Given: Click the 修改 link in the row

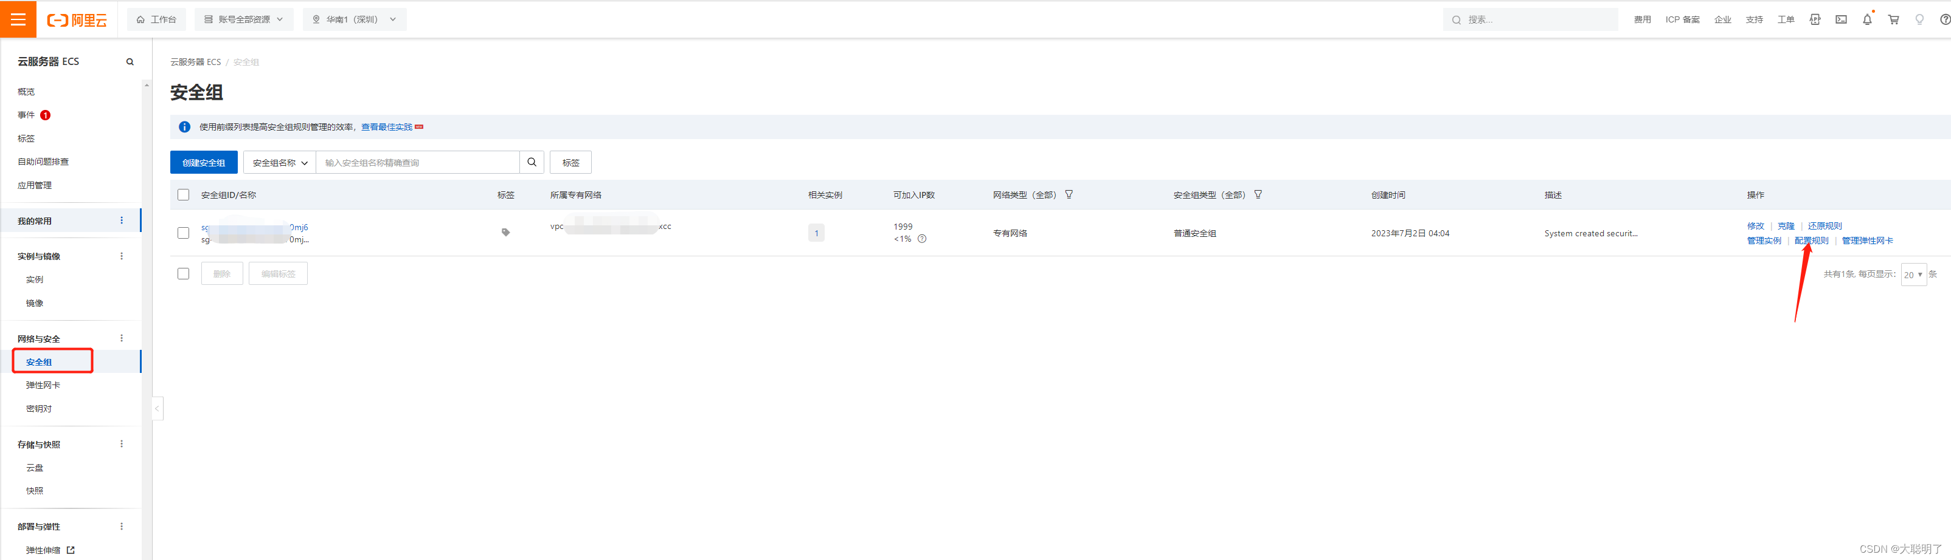Looking at the screenshot, I should 1756,225.
